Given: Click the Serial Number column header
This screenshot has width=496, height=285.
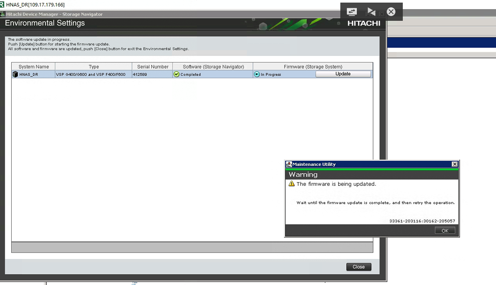Looking at the screenshot, I should tap(153, 67).
